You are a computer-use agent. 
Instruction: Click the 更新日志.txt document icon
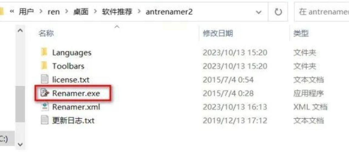(45, 120)
